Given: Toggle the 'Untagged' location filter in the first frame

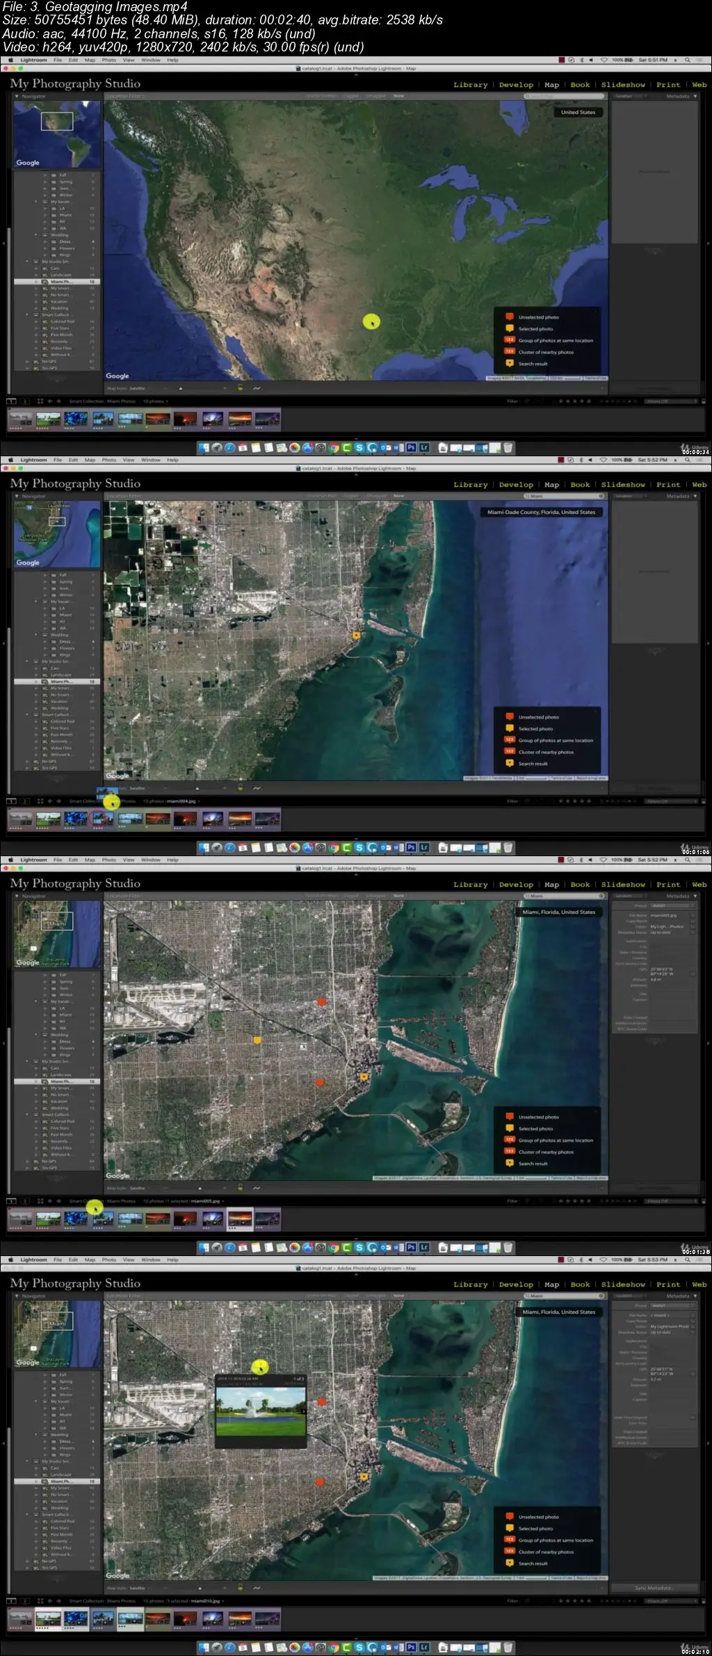Looking at the screenshot, I should (376, 96).
